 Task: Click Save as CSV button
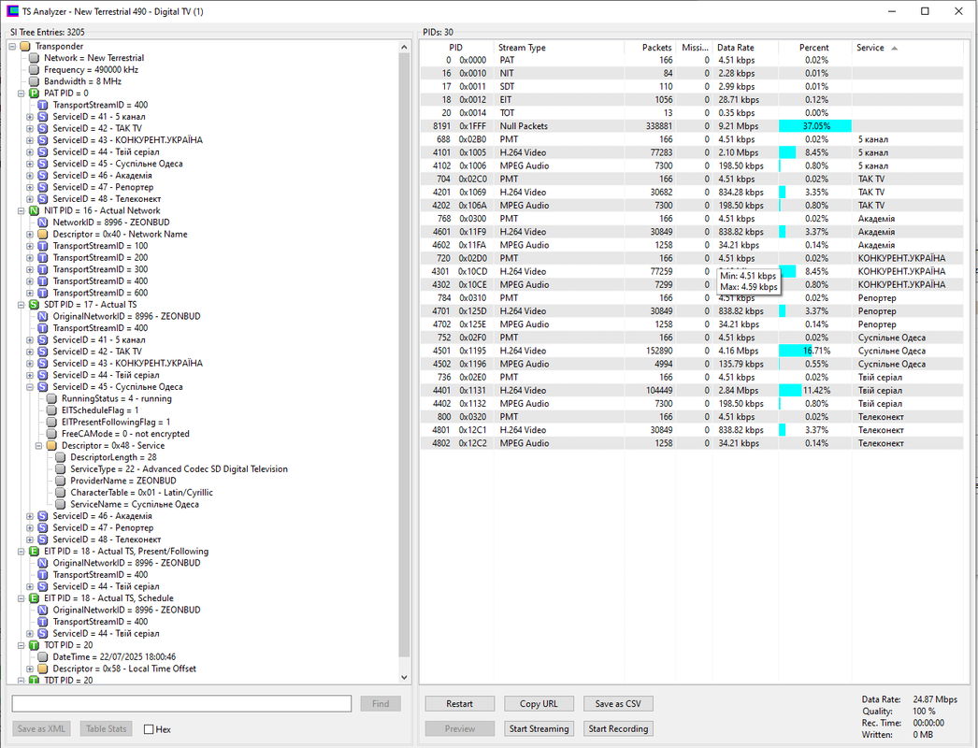(x=618, y=704)
